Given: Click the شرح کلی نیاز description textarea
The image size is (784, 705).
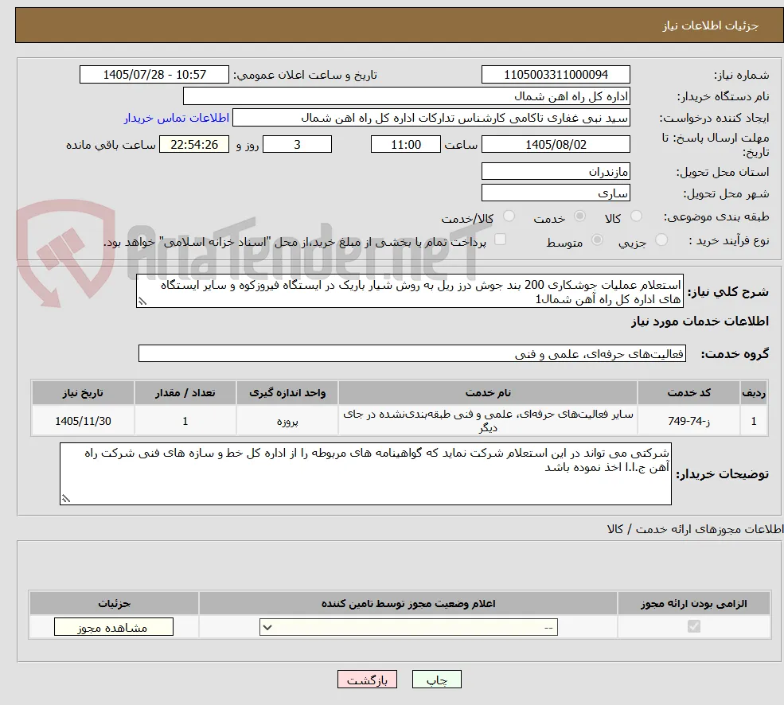Looking at the screenshot, I should tap(409, 291).
